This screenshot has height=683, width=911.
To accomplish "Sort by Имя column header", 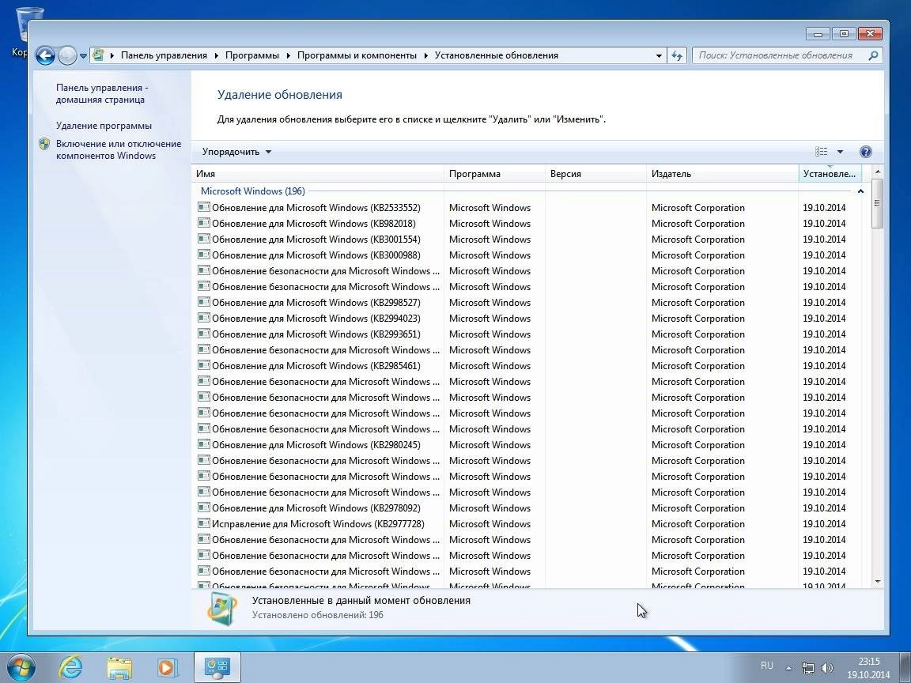I will click(318, 174).
